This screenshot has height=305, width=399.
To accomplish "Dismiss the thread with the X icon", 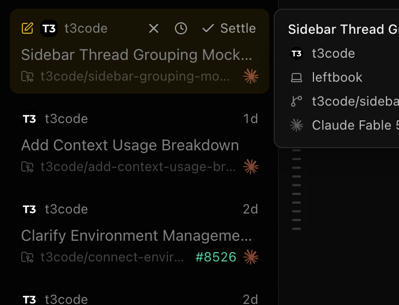I will (154, 28).
